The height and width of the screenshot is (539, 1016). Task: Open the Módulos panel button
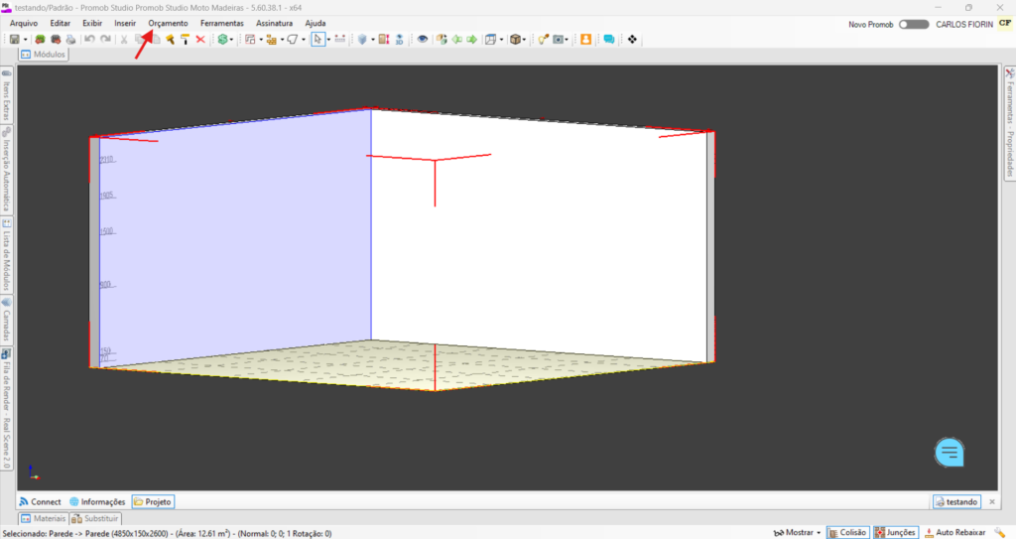click(x=43, y=55)
